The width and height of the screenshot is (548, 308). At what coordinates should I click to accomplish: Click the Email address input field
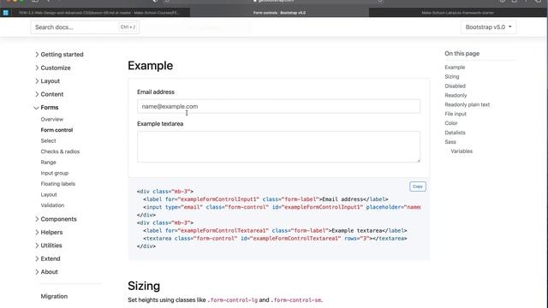(x=278, y=106)
